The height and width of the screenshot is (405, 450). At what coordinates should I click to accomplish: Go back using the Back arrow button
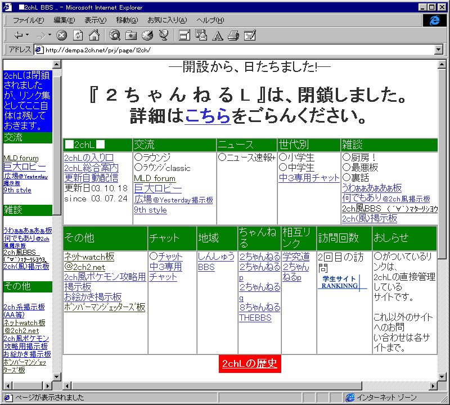tap(19, 35)
